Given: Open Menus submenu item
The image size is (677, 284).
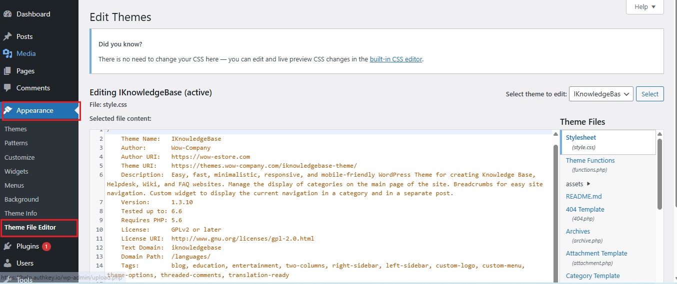Looking at the screenshot, I should (14, 185).
